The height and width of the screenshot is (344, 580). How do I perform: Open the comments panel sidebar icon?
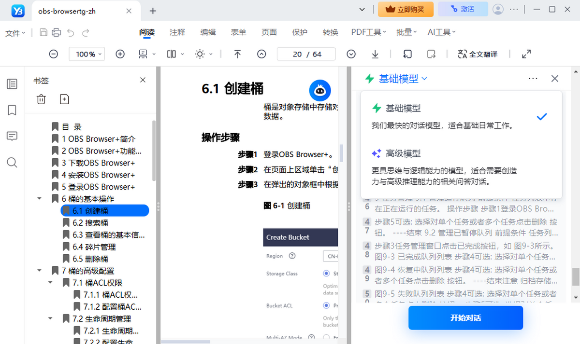tap(12, 136)
